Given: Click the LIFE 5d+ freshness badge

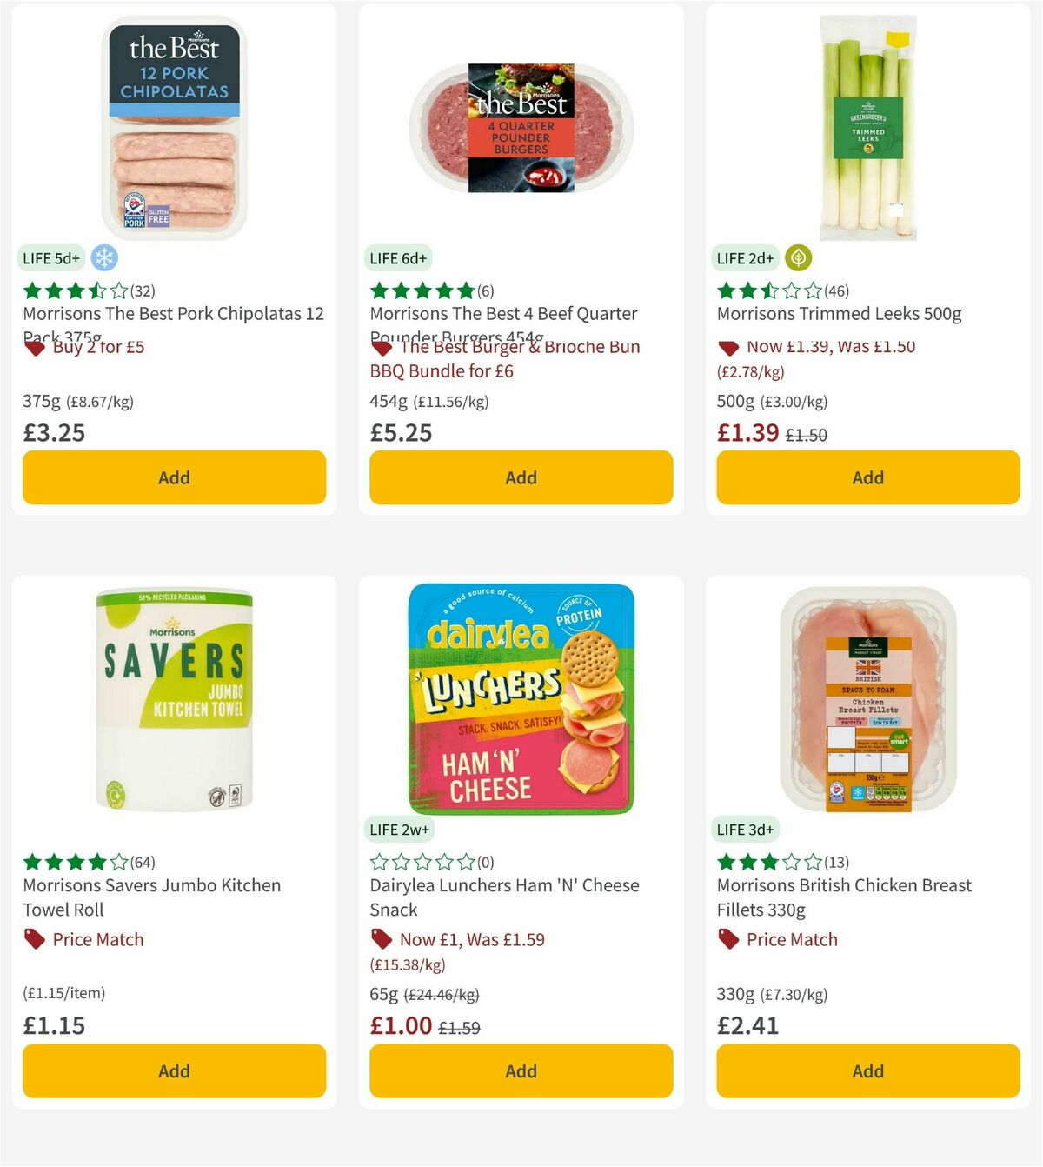Looking at the screenshot, I should [x=50, y=258].
